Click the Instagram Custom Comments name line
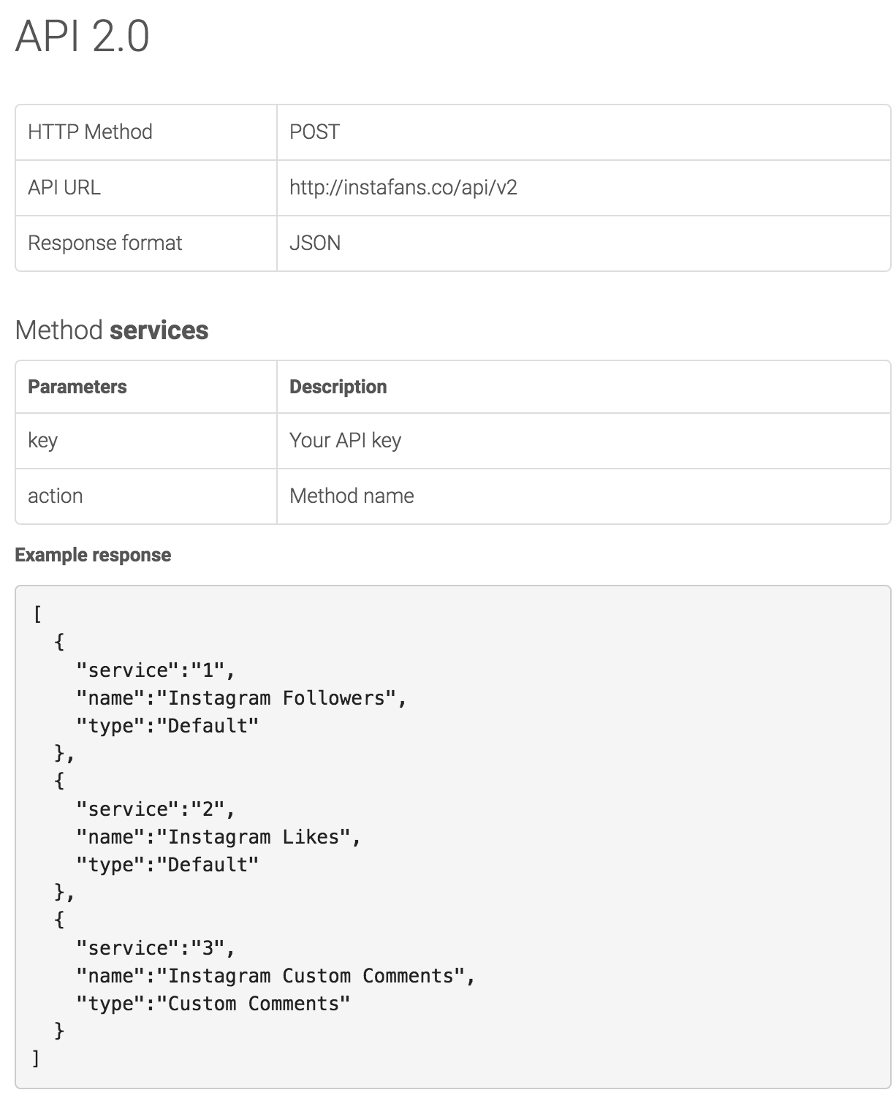This screenshot has height=1098, width=896. point(276,976)
